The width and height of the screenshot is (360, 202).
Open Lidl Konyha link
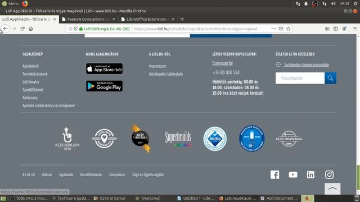click(x=30, y=82)
